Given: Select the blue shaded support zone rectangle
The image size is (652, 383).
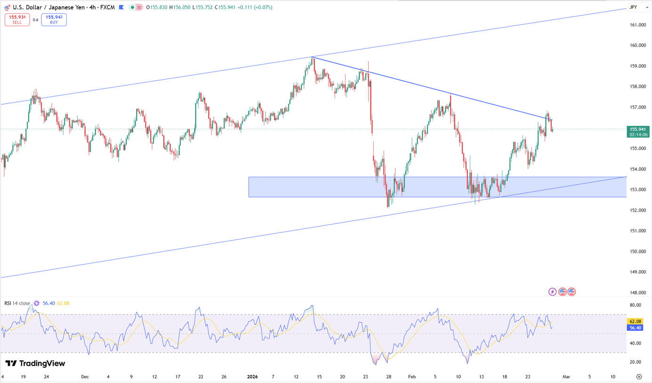Looking at the screenshot, I should coord(330,187).
